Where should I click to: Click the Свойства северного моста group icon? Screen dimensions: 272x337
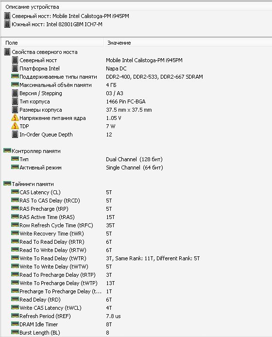coord(7,52)
